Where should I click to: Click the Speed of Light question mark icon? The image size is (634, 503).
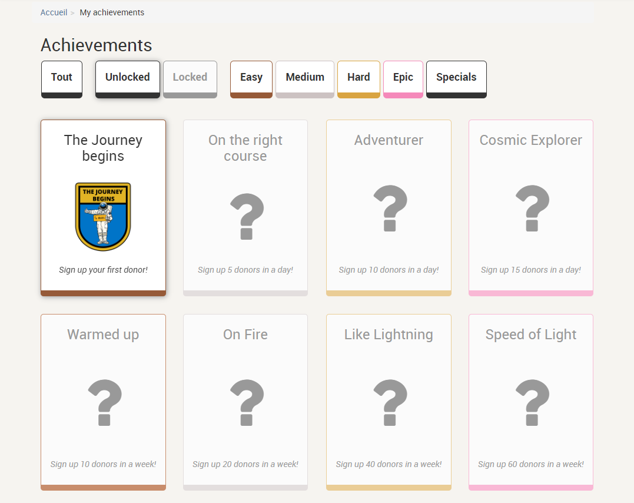coord(533,403)
